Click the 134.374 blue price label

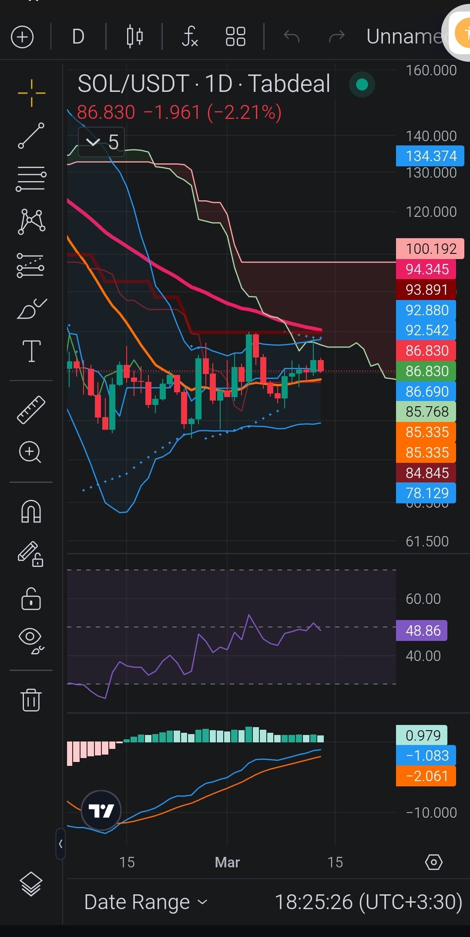[430, 156]
